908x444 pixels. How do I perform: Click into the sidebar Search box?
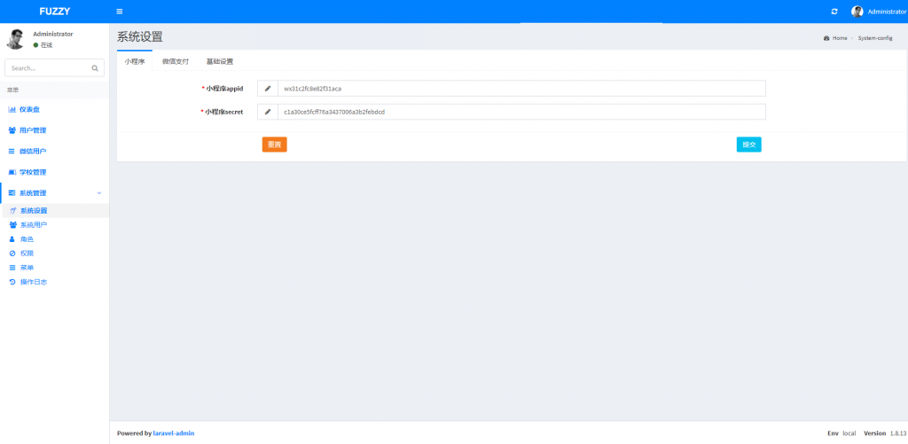coord(49,67)
